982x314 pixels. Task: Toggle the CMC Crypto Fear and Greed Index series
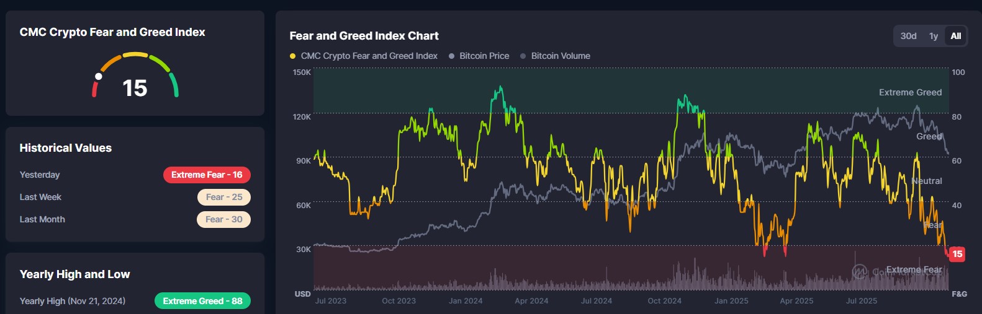click(x=369, y=56)
